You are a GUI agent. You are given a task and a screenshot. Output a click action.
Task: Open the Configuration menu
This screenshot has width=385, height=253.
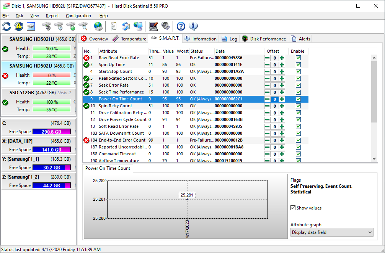click(x=78, y=16)
